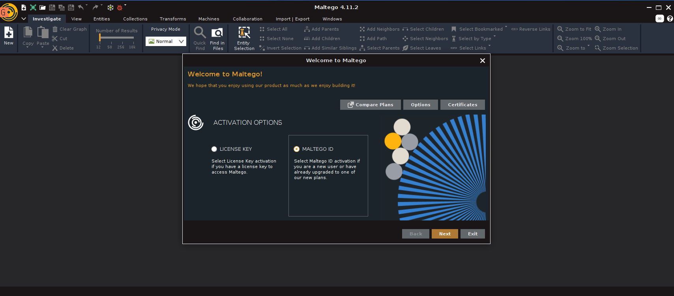
Task: Adjust the Number of Results slider handle
Action: tap(100, 37)
